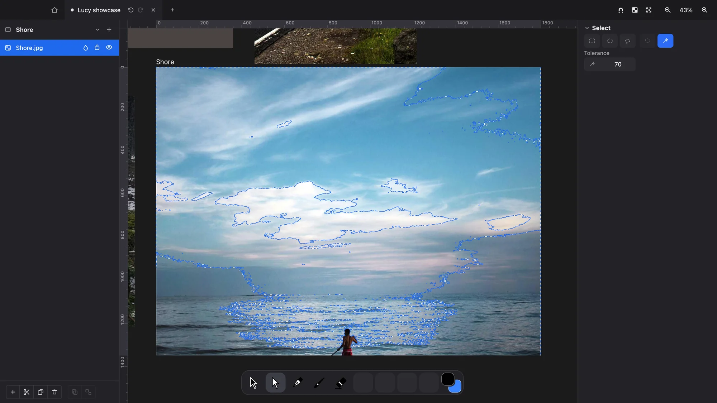Expand the Shore artboard dropdown chevron
Image resolution: width=717 pixels, height=403 pixels.
click(x=98, y=30)
